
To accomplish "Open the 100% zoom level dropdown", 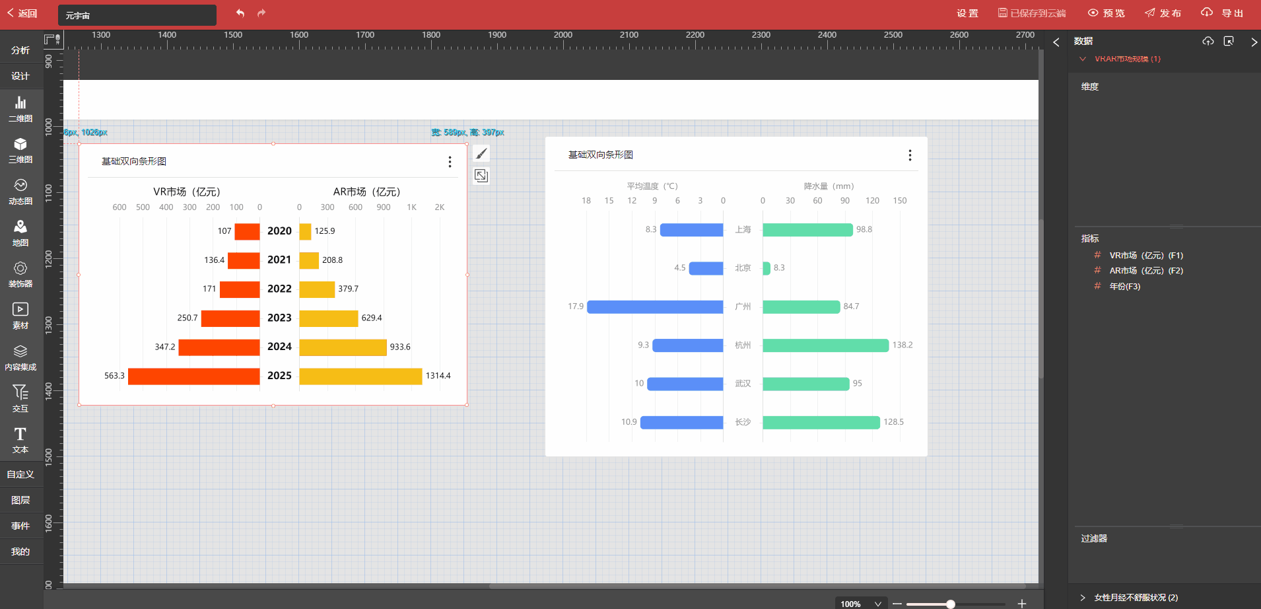I will [x=860, y=604].
